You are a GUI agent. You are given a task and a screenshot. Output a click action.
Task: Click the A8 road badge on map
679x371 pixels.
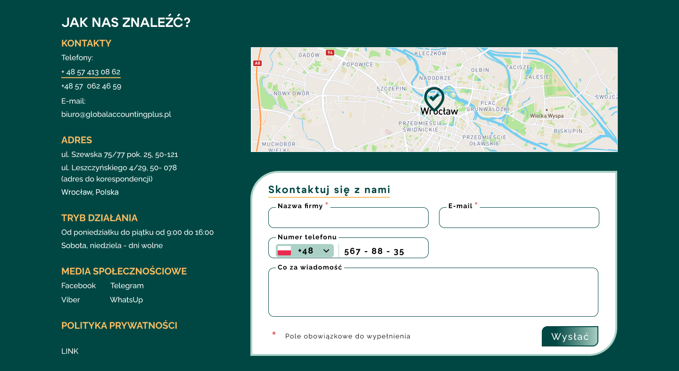click(x=257, y=63)
